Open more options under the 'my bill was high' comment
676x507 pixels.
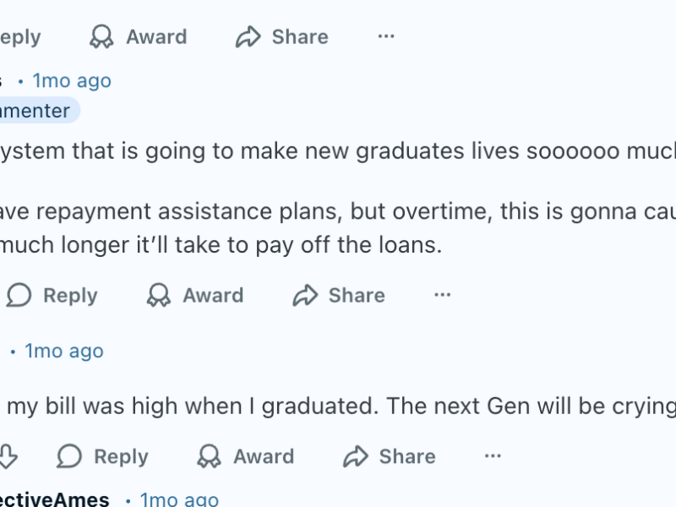click(x=493, y=456)
